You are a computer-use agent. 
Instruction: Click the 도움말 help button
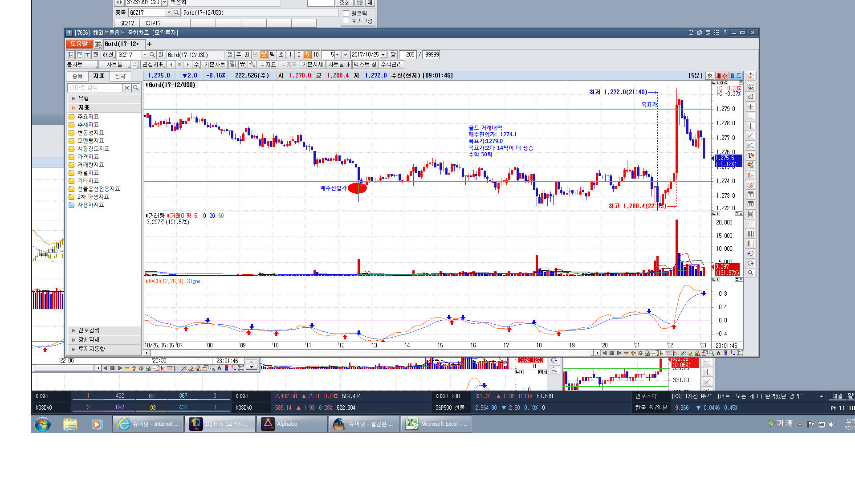click(79, 44)
